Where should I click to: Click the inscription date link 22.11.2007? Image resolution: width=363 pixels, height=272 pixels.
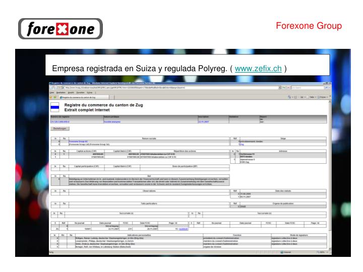click(204, 122)
